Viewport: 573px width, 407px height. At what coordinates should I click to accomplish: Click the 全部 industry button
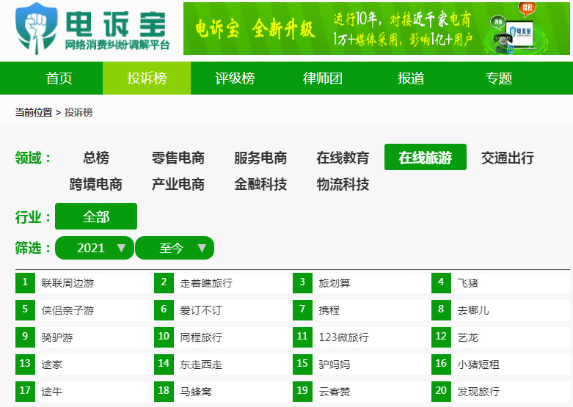click(96, 216)
